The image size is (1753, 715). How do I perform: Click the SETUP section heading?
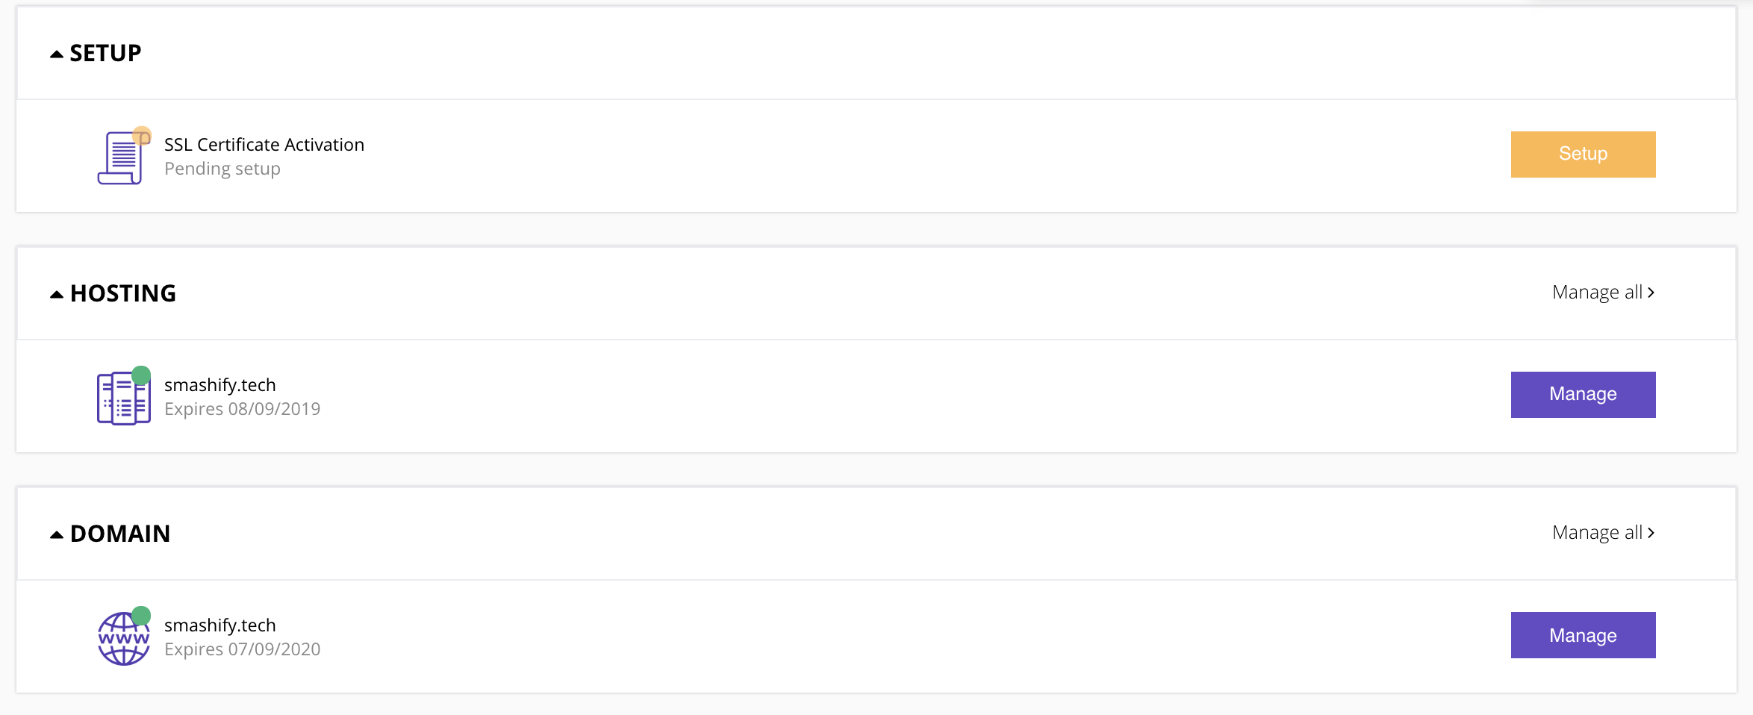pyautogui.click(x=105, y=53)
